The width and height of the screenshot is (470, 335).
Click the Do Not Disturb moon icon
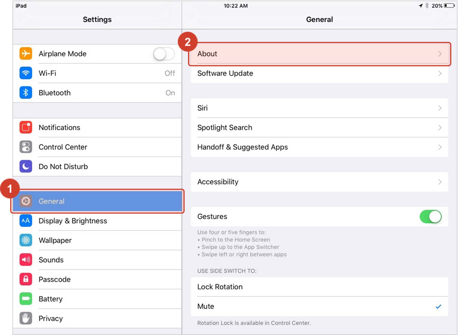25,166
